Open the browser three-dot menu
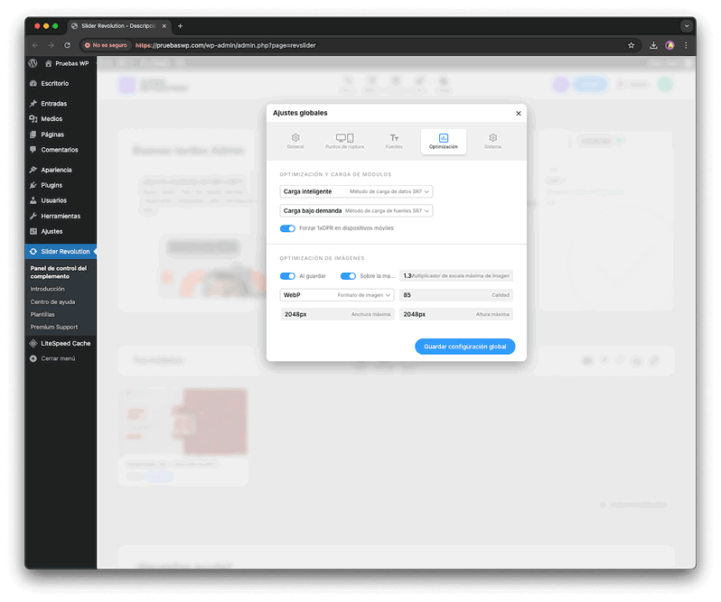The height and width of the screenshot is (602, 721). (686, 45)
